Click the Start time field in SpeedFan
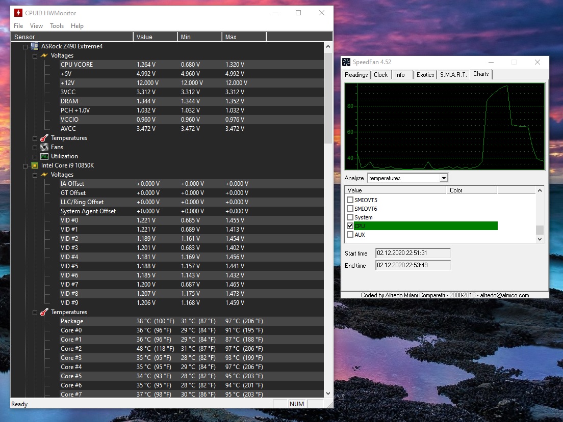Viewport: 563px width, 422px height. coord(413,253)
